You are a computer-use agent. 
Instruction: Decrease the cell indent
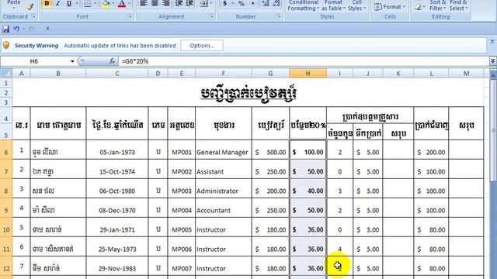(x=179, y=3)
